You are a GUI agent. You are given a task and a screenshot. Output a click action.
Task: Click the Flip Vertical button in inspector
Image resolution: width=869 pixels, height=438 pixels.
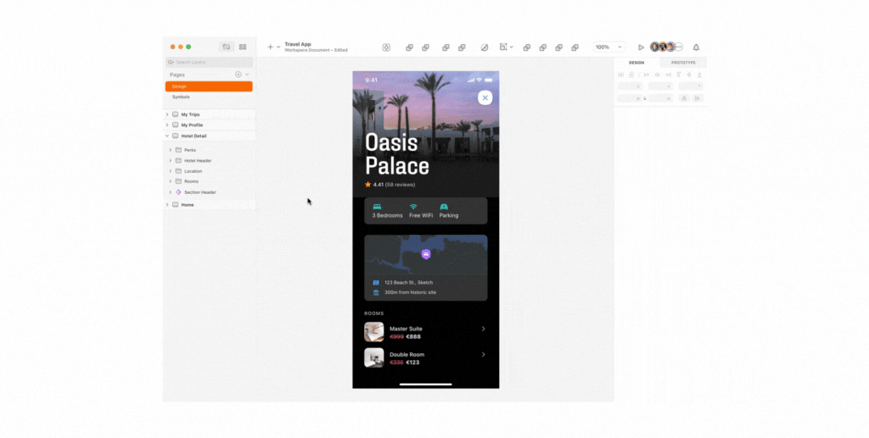[698, 98]
